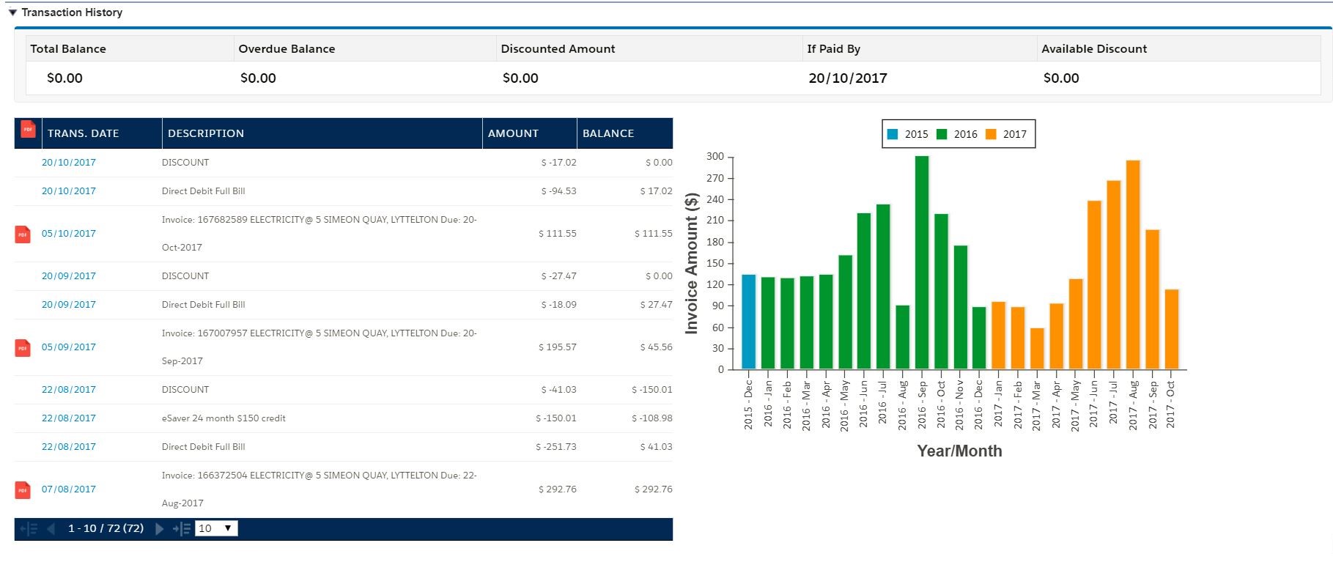1333x562 pixels.
Task: Jump to last page of transactions
Action: click(182, 528)
